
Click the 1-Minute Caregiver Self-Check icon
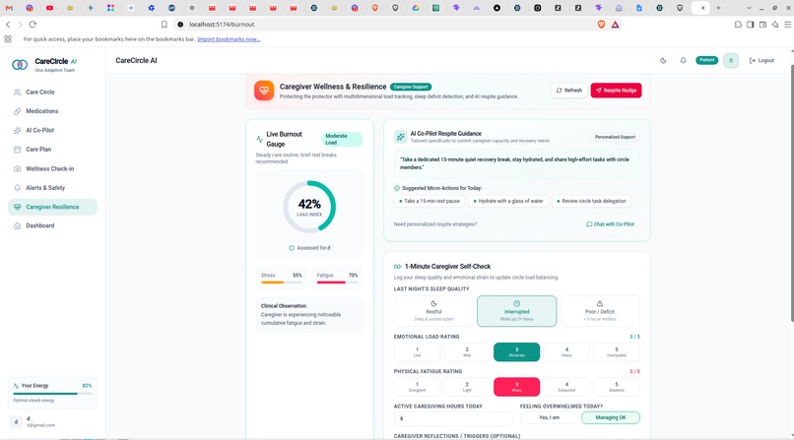click(x=398, y=267)
